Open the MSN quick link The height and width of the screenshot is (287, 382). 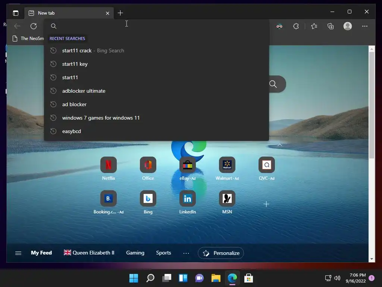227,202
